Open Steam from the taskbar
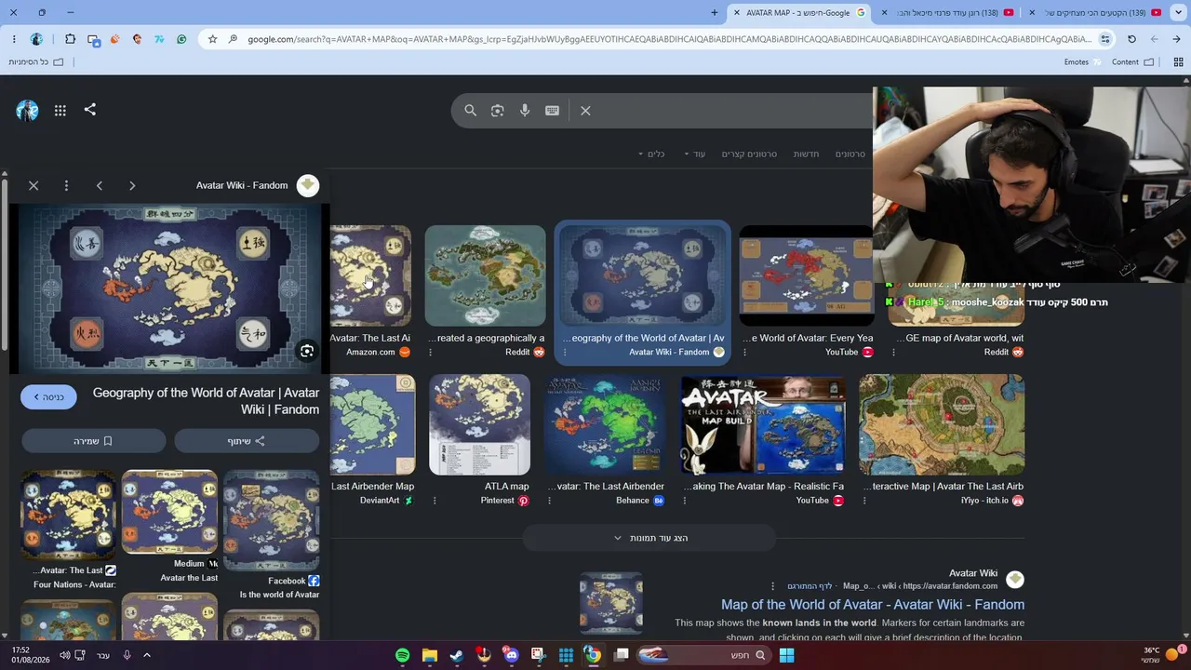 pos(457,655)
